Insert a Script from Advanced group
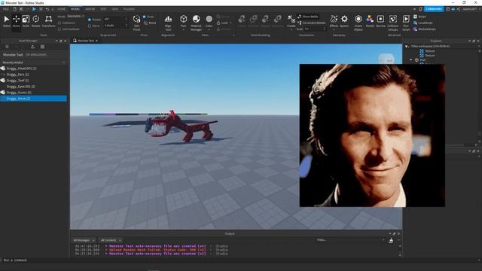482x271 pixels. (420, 17)
